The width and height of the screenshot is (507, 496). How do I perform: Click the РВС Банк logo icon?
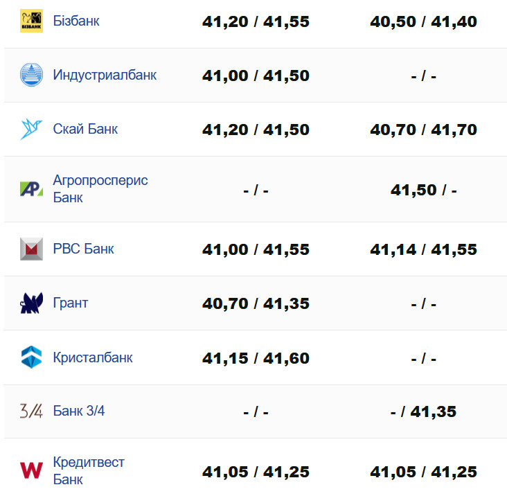31,249
